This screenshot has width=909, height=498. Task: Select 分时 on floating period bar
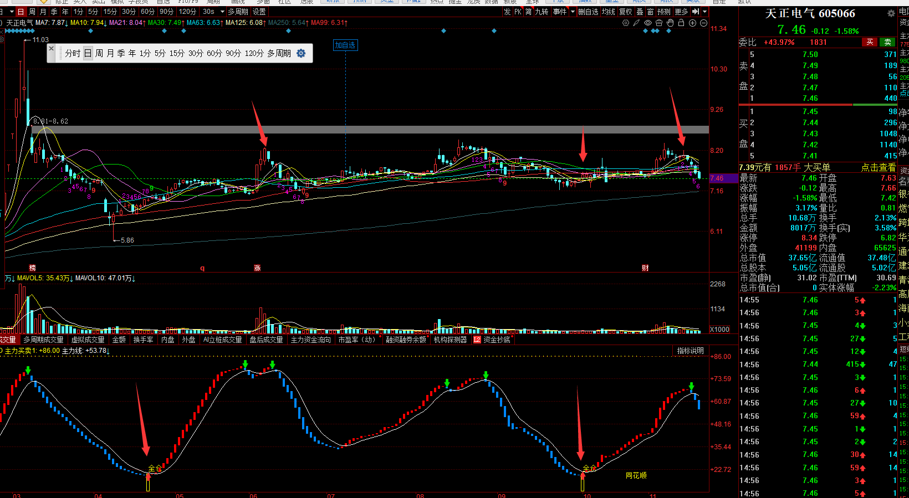tap(73, 53)
